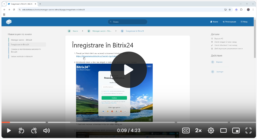The image size is (257, 139).
Task: Jump to the fourth chapter segment of the timeline
Action: (x=202, y=122)
